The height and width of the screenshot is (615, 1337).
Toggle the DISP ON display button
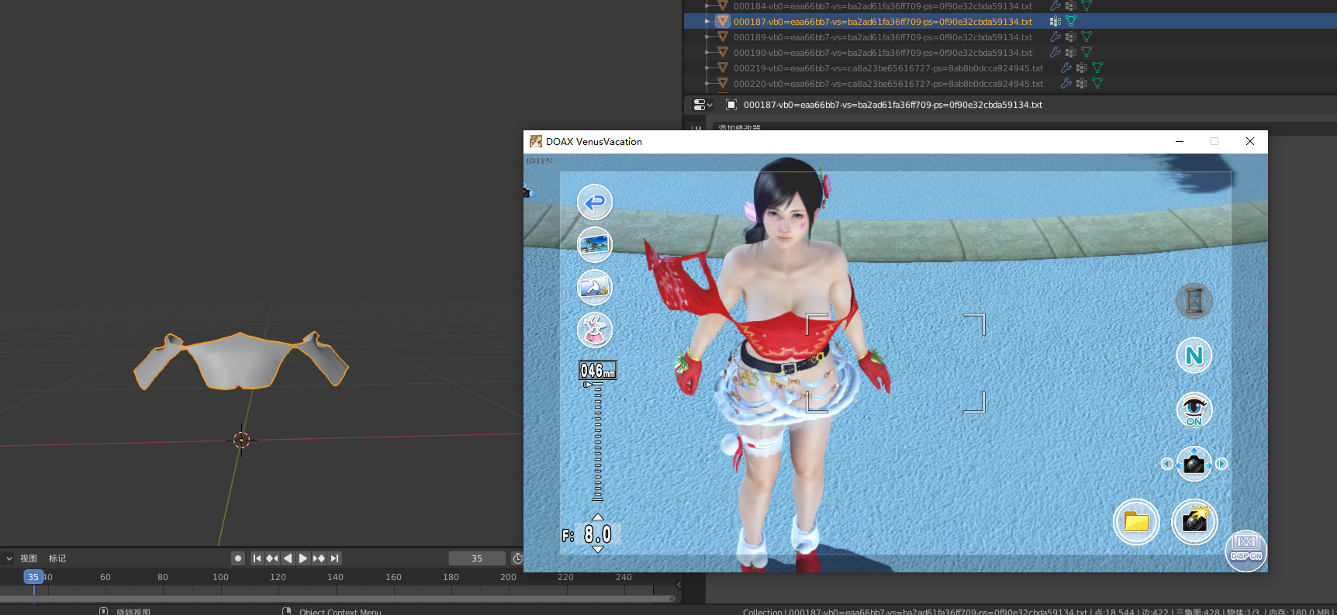pos(1245,551)
